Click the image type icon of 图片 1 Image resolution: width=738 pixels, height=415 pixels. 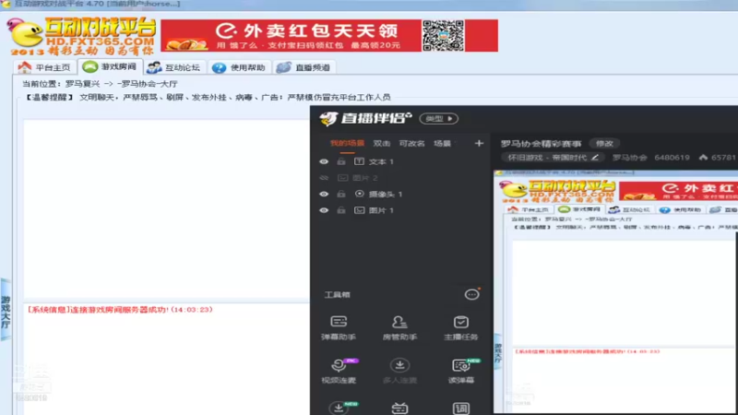pyautogui.click(x=359, y=210)
